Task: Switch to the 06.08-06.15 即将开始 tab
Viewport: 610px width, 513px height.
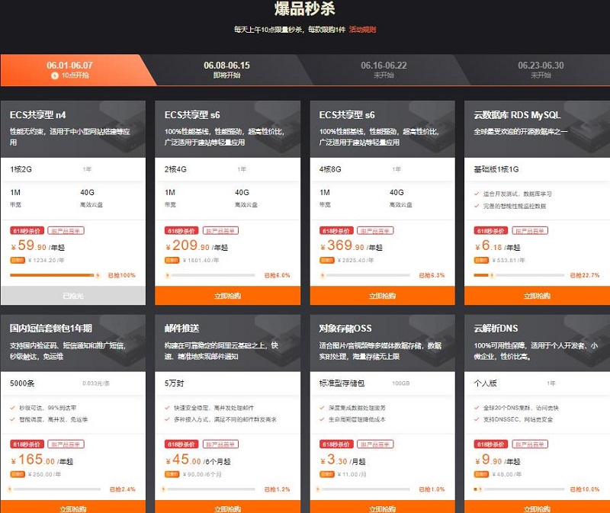Action: [x=226, y=70]
